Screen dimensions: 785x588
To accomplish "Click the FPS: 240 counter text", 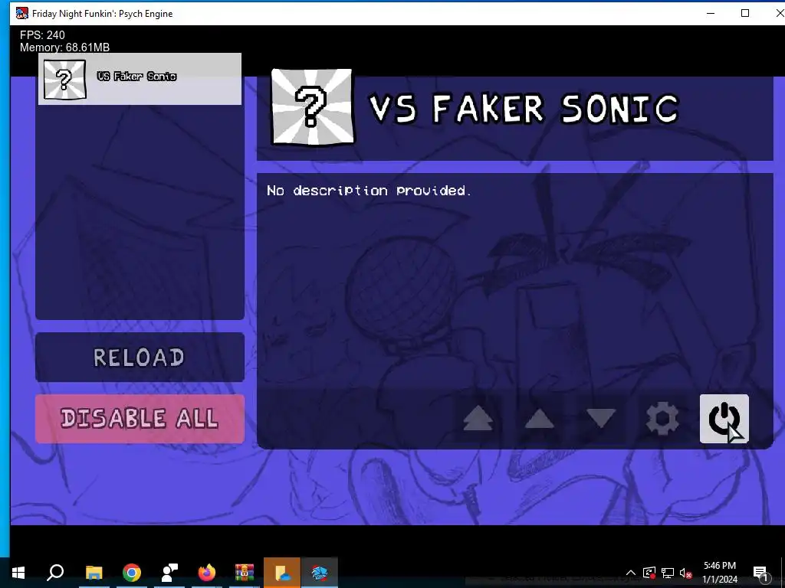I will 43,35.
